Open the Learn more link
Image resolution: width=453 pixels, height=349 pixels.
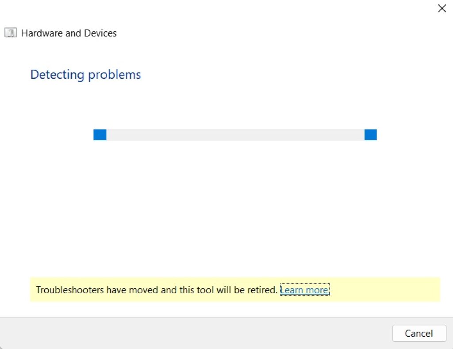[x=305, y=290]
